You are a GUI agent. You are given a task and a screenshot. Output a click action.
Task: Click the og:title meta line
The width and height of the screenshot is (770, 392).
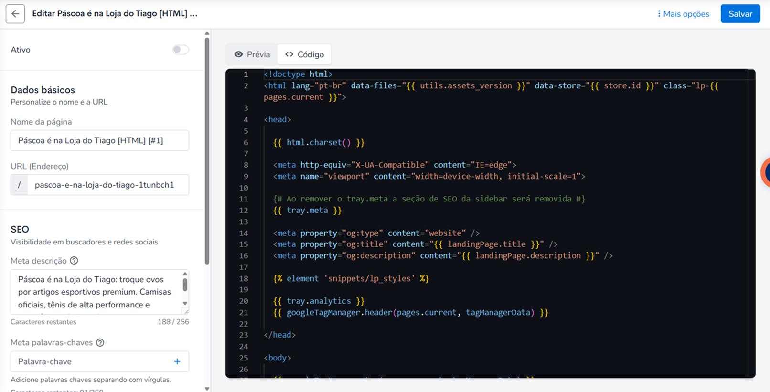(415, 244)
